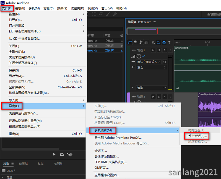The image size is (221, 179).
Task: Toggle global clip stretching icon
Action: point(158,42)
